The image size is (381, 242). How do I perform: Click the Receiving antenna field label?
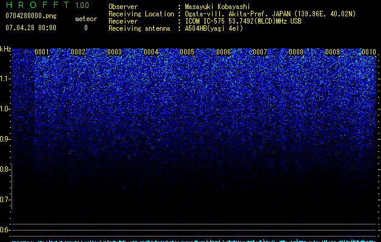139,28
